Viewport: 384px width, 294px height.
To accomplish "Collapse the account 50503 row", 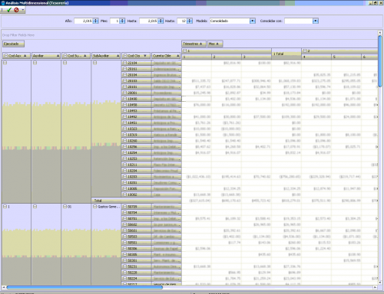I will pos(124,237).
